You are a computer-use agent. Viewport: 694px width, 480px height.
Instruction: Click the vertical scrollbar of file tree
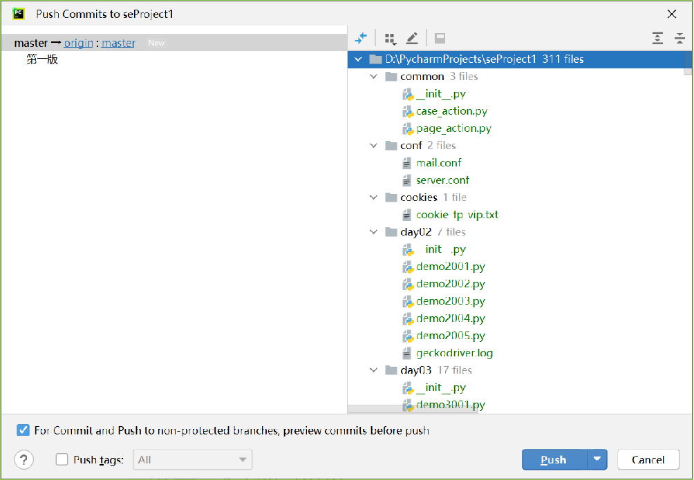(x=687, y=63)
